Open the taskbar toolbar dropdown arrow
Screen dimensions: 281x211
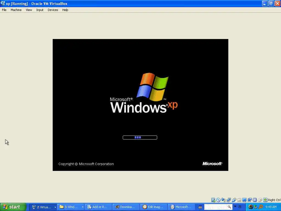tap(235, 207)
